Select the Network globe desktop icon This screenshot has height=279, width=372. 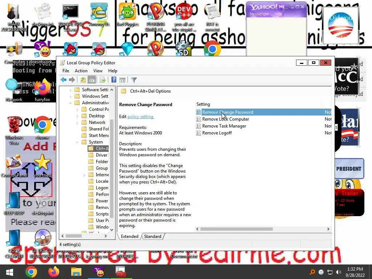click(x=14, y=90)
